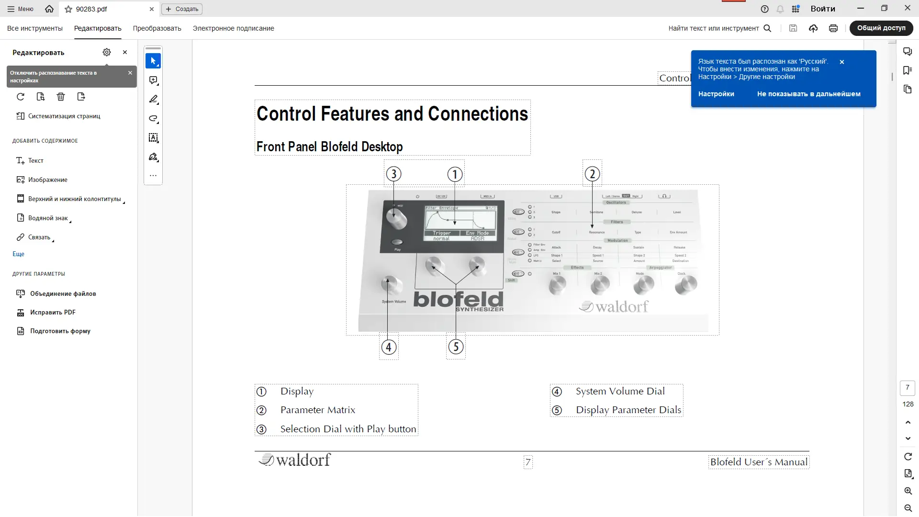
Task: Select the arrow selection tool
Action: (x=153, y=61)
